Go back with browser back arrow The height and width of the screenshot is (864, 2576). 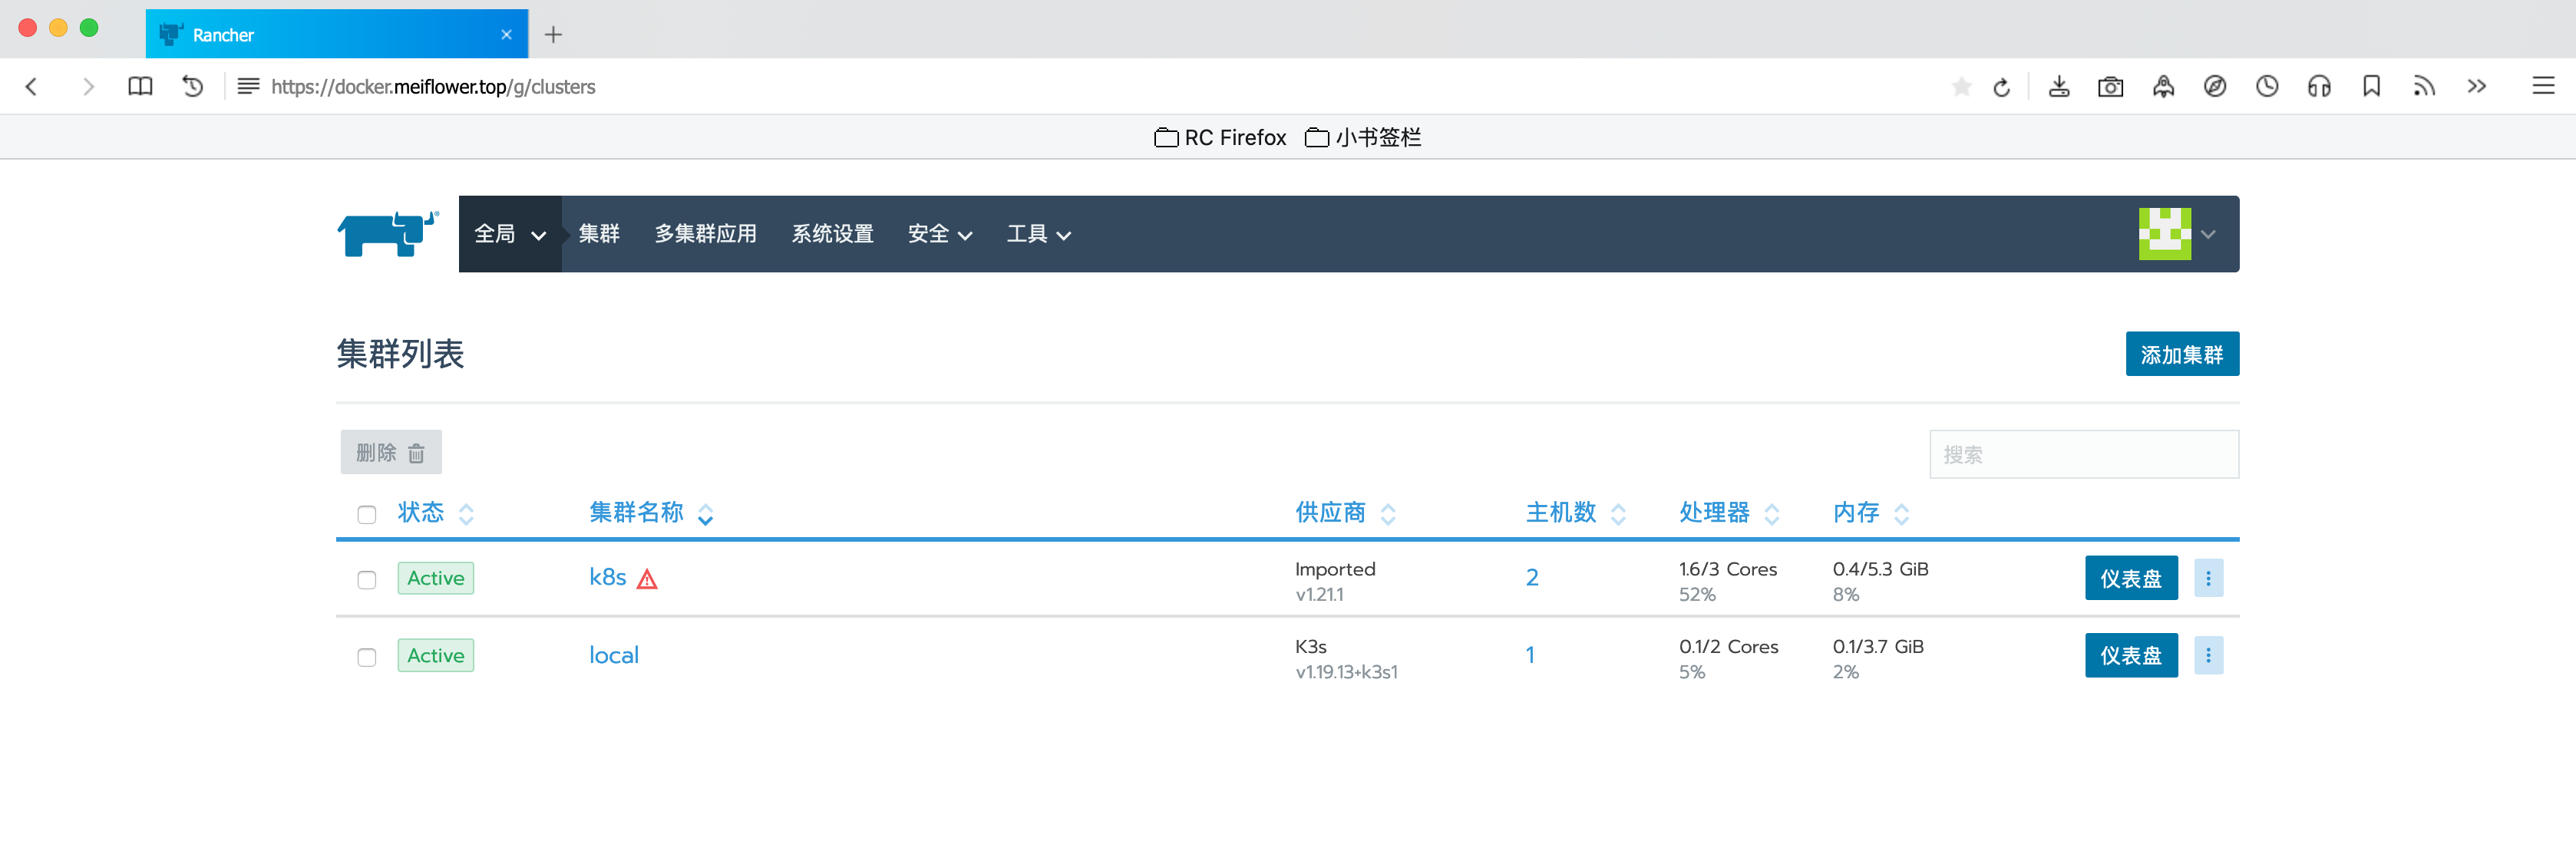(x=32, y=87)
